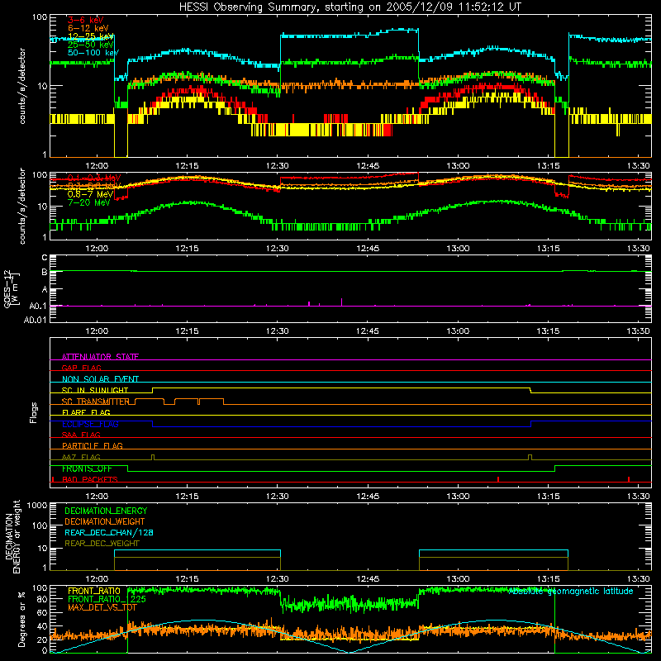
Task: Click '12:30' tick below the GOES panel
Action: coord(278,331)
